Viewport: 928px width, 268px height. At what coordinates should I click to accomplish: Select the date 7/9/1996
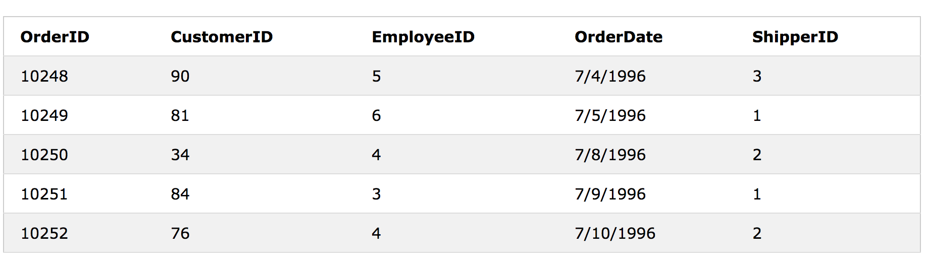pyautogui.click(x=610, y=194)
